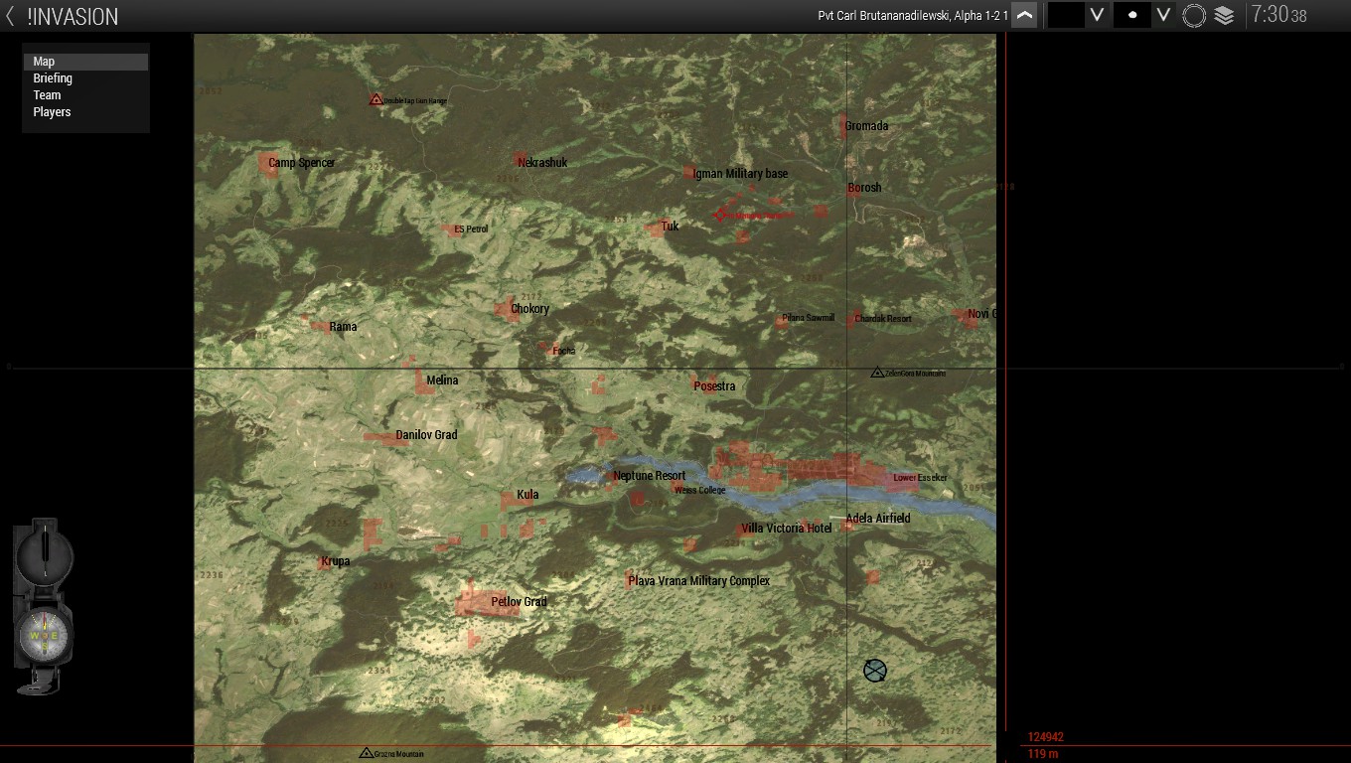Open the dot marker shape dropdown
The image size is (1351, 763).
point(1144,15)
